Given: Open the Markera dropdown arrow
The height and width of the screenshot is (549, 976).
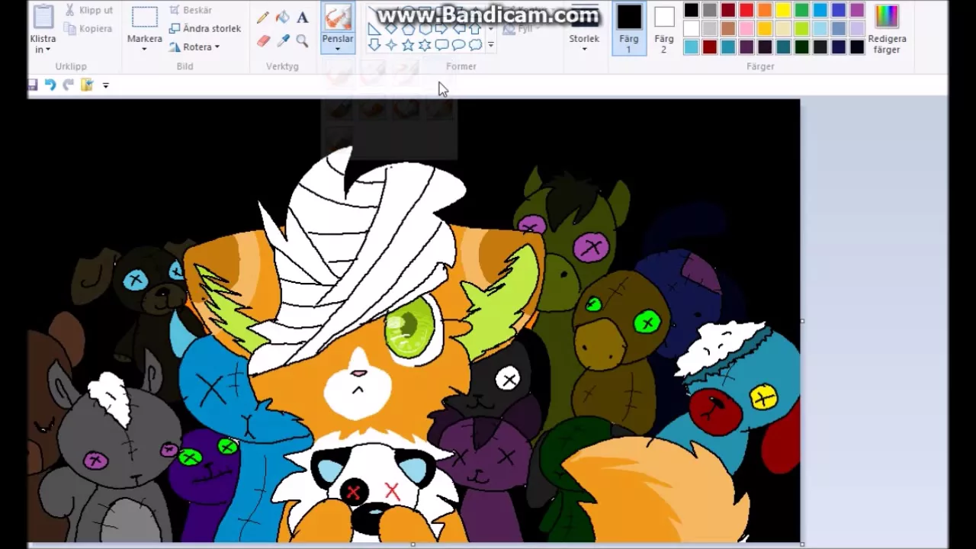Looking at the screenshot, I should (144, 50).
